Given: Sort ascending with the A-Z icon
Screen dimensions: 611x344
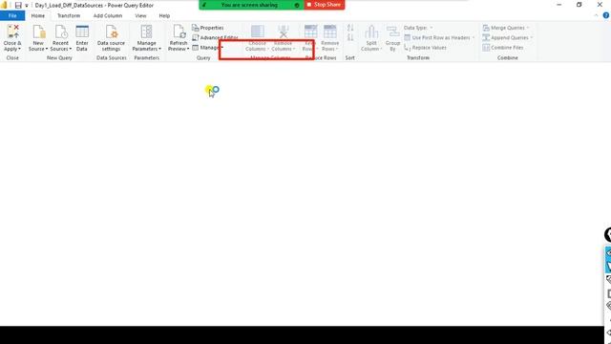Looking at the screenshot, I should [x=350, y=28].
